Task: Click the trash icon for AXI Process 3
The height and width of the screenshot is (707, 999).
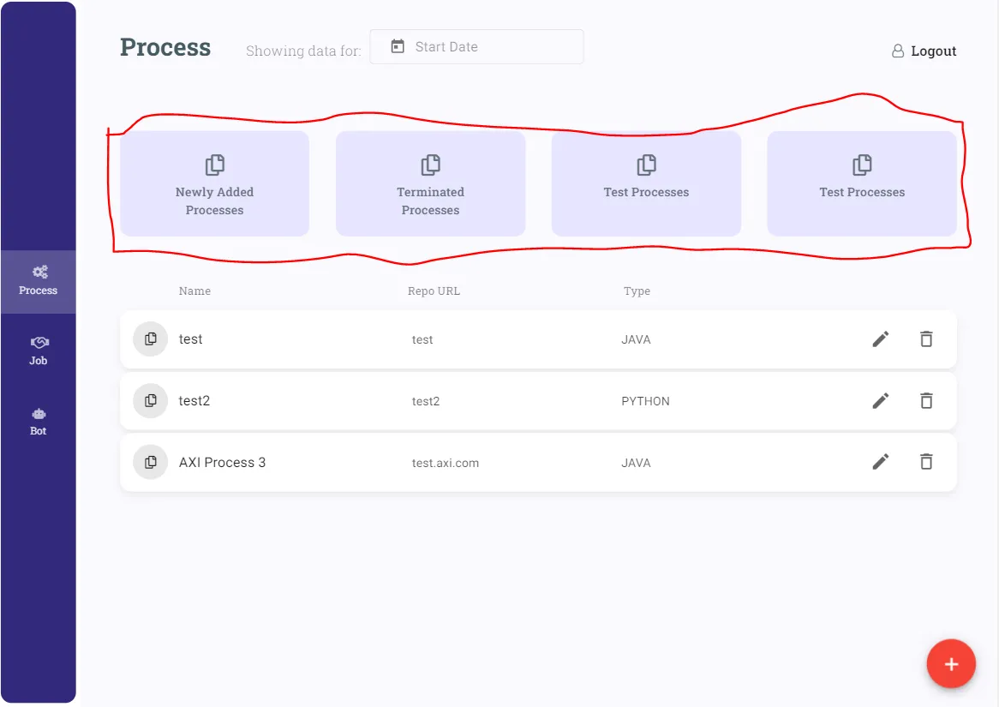Action: click(x=926, y=463)
